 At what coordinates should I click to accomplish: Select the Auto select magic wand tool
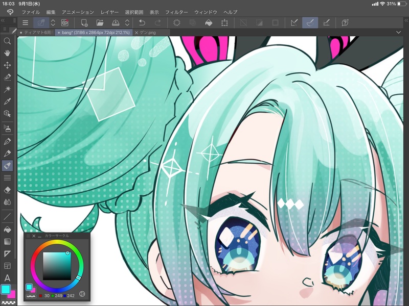click(x=7, y=89)
